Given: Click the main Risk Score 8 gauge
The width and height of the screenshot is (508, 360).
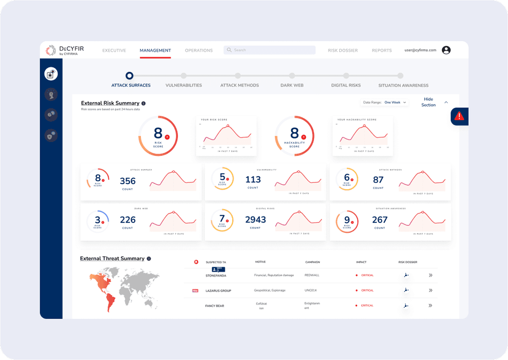Looking at the screenshot, I should click(x=158, y=136).
